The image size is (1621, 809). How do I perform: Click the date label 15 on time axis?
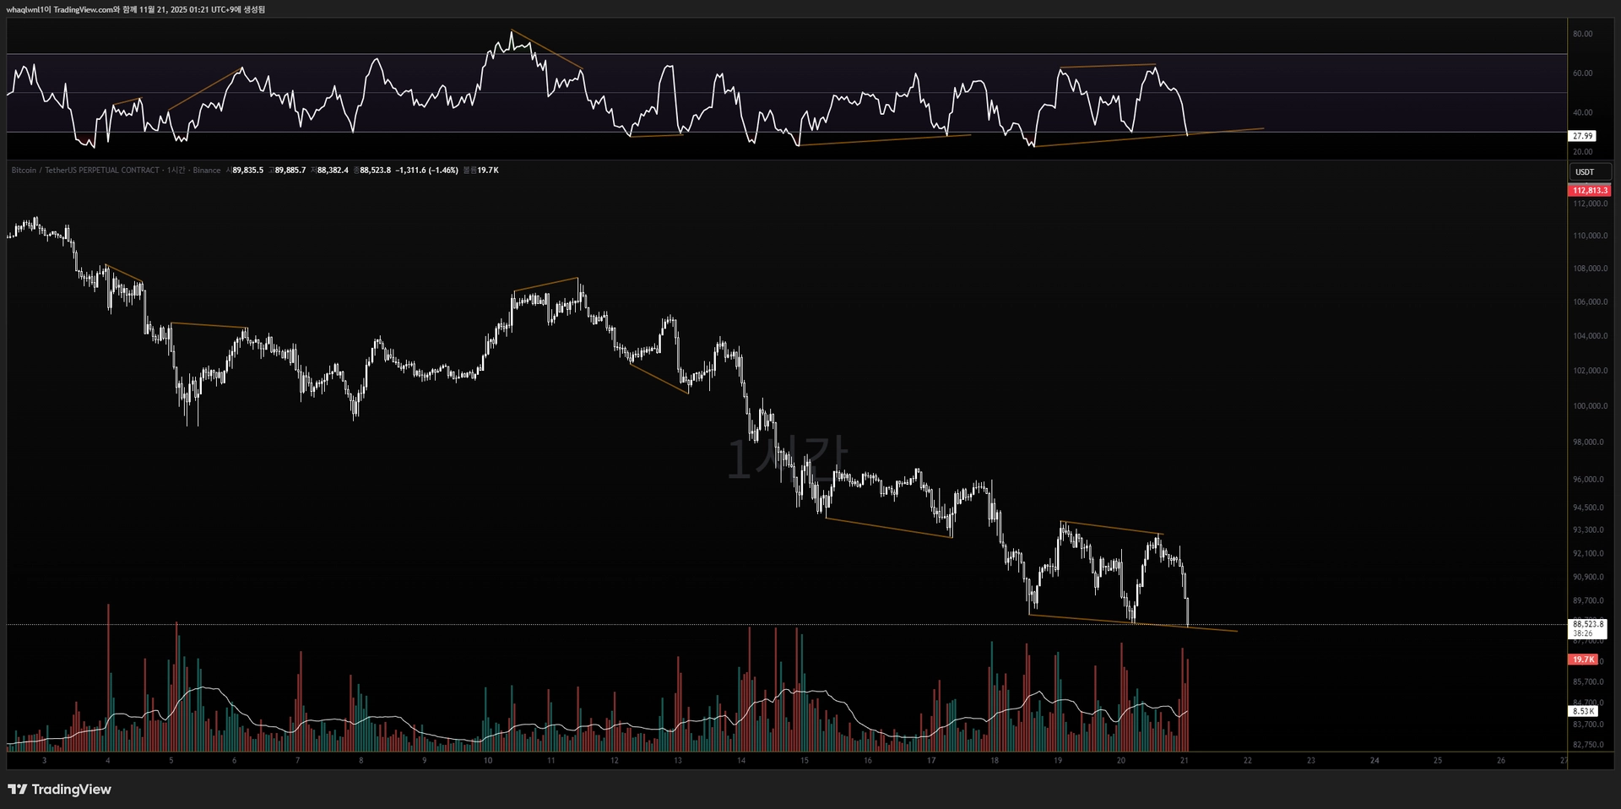[x=805, y=760]
